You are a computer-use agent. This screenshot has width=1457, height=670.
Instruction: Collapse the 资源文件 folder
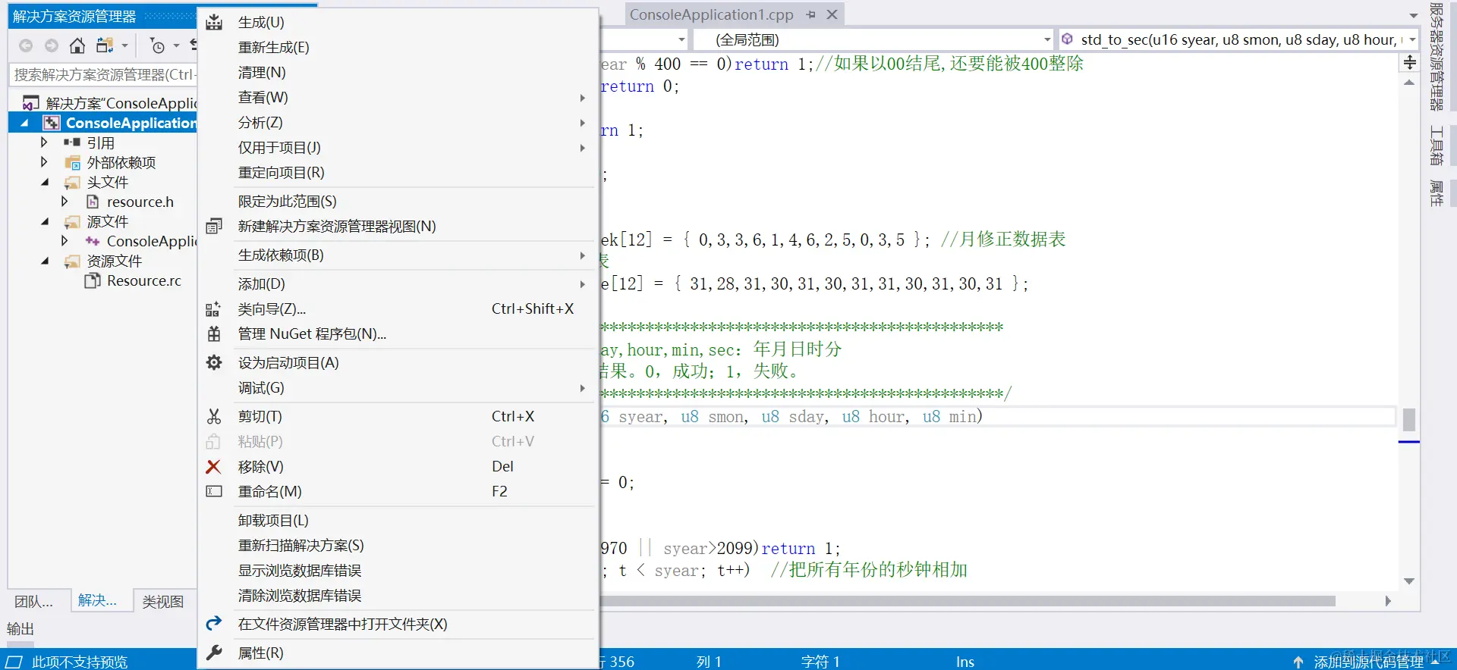click(x=45, y=261)
